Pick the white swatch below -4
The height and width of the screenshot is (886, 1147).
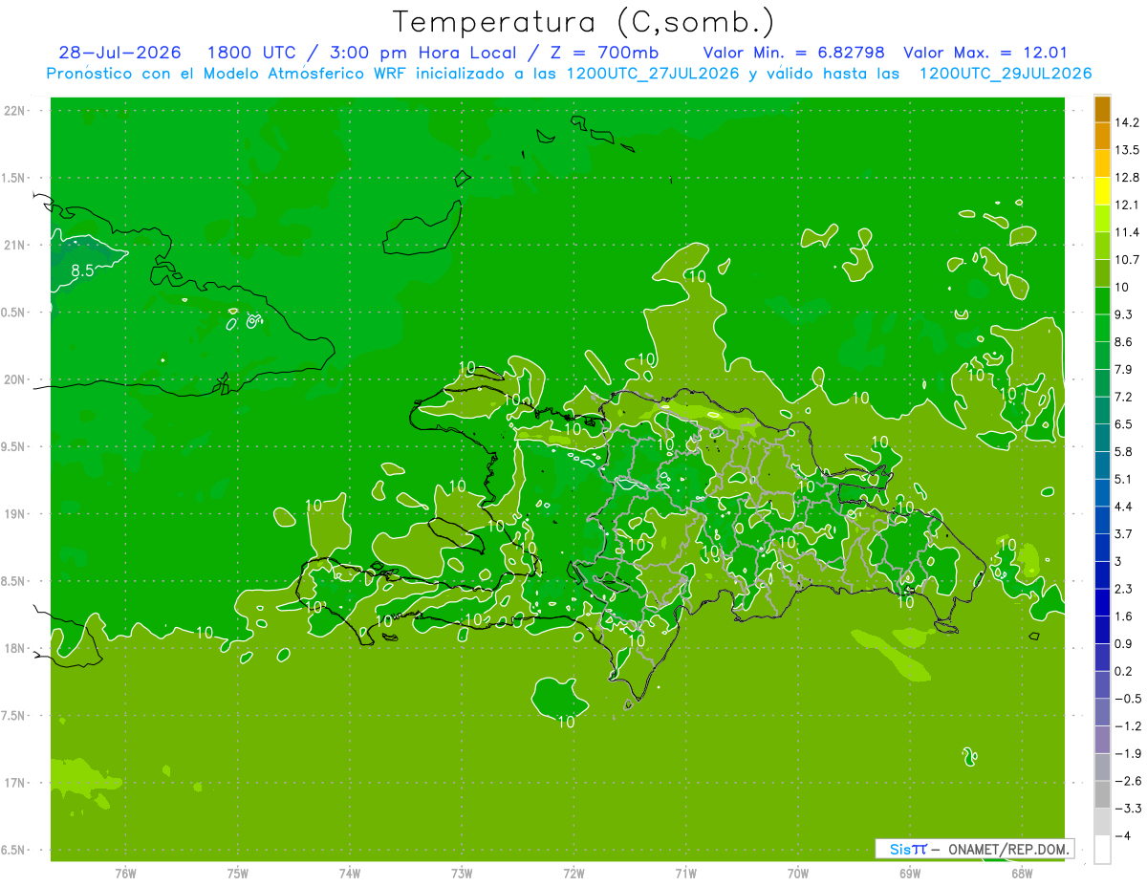pos(1102,849)
